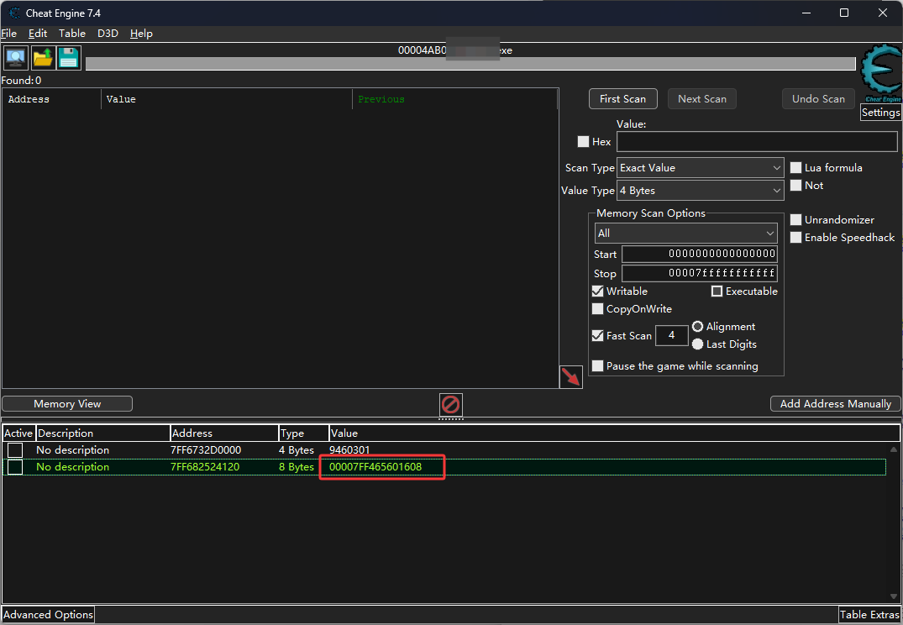Open Advanced Options

point(49,615)
